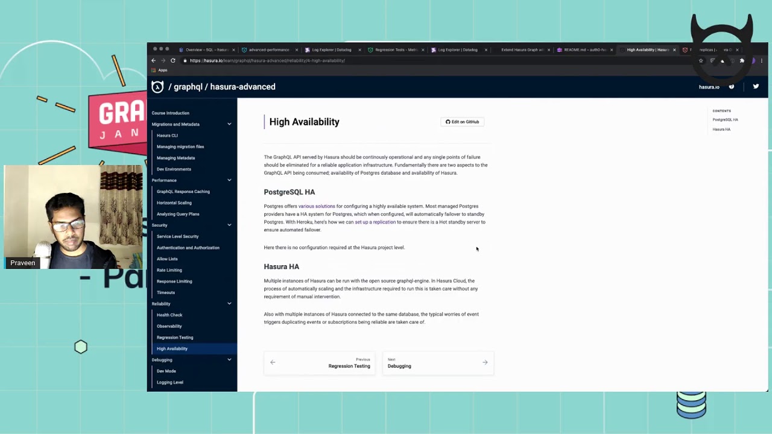The width and height of the screenshot is (772, 434).
Task: Click the Apps bookmarks shortcut
Action: point(160,70)
